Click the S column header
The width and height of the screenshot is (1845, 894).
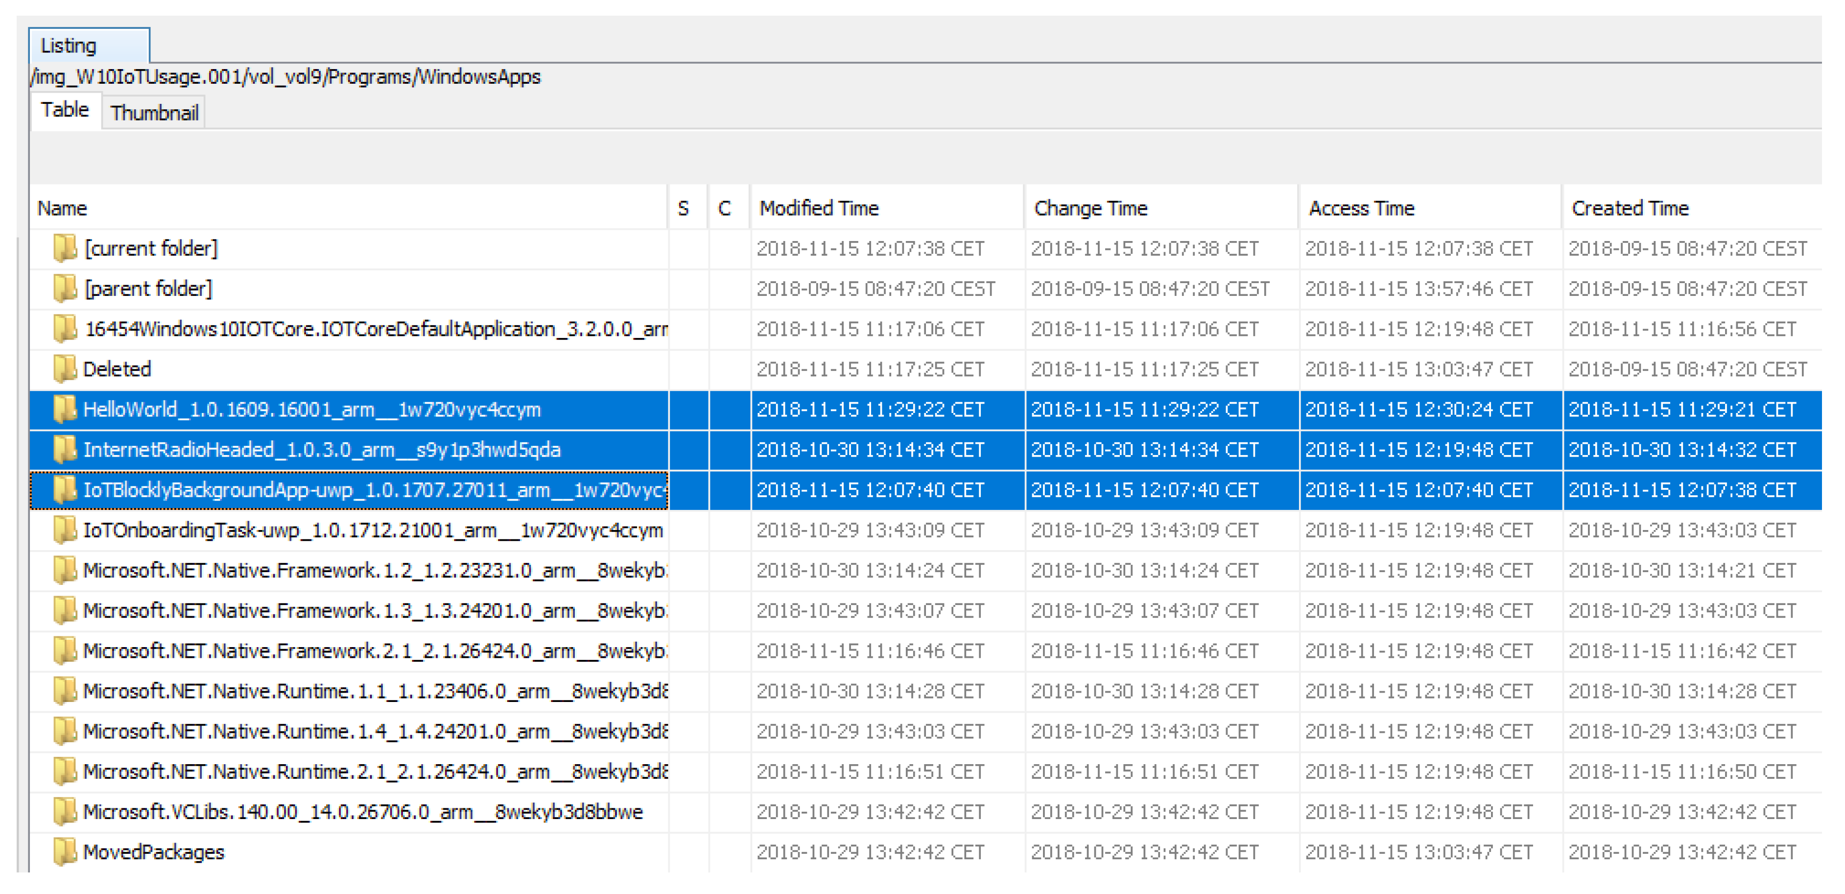[x=683, y=209]
